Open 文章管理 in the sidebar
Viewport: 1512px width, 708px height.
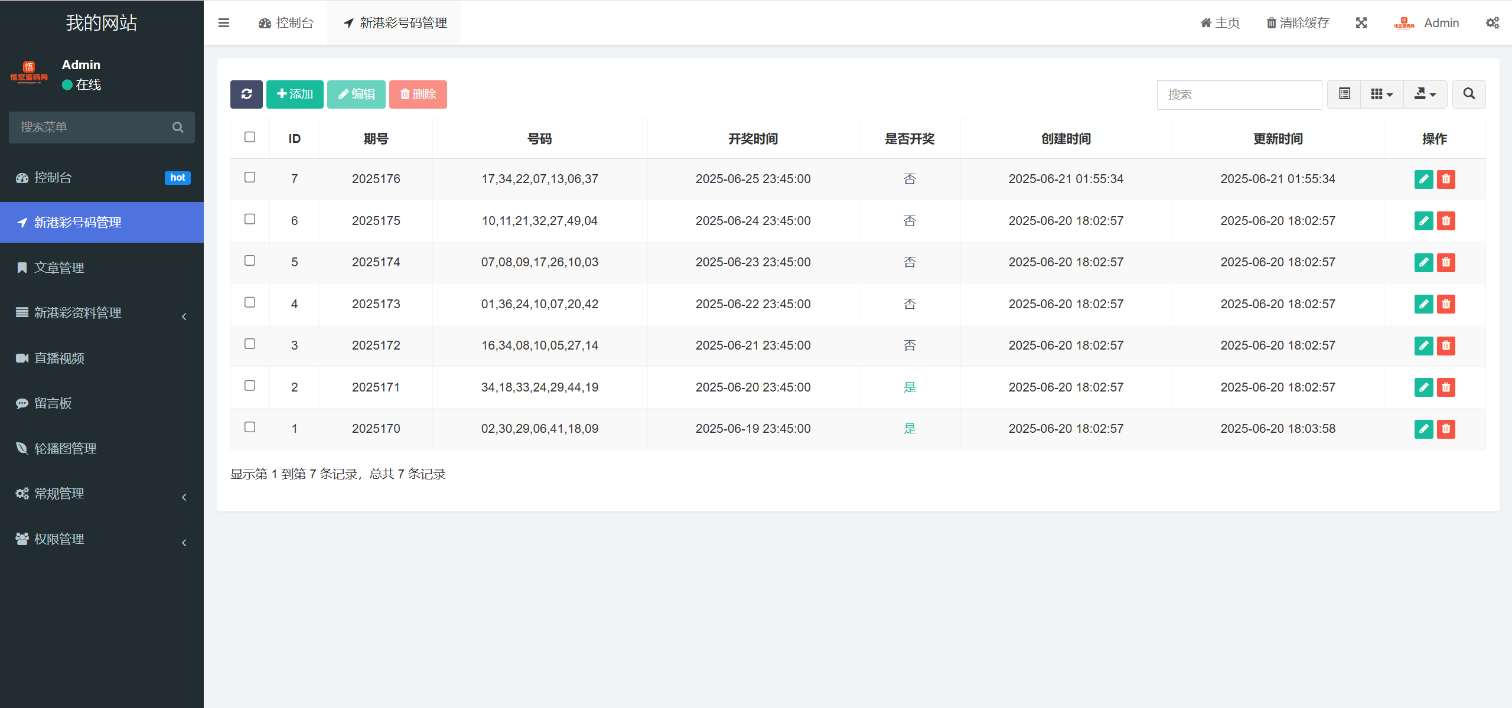tap(59, 267)
